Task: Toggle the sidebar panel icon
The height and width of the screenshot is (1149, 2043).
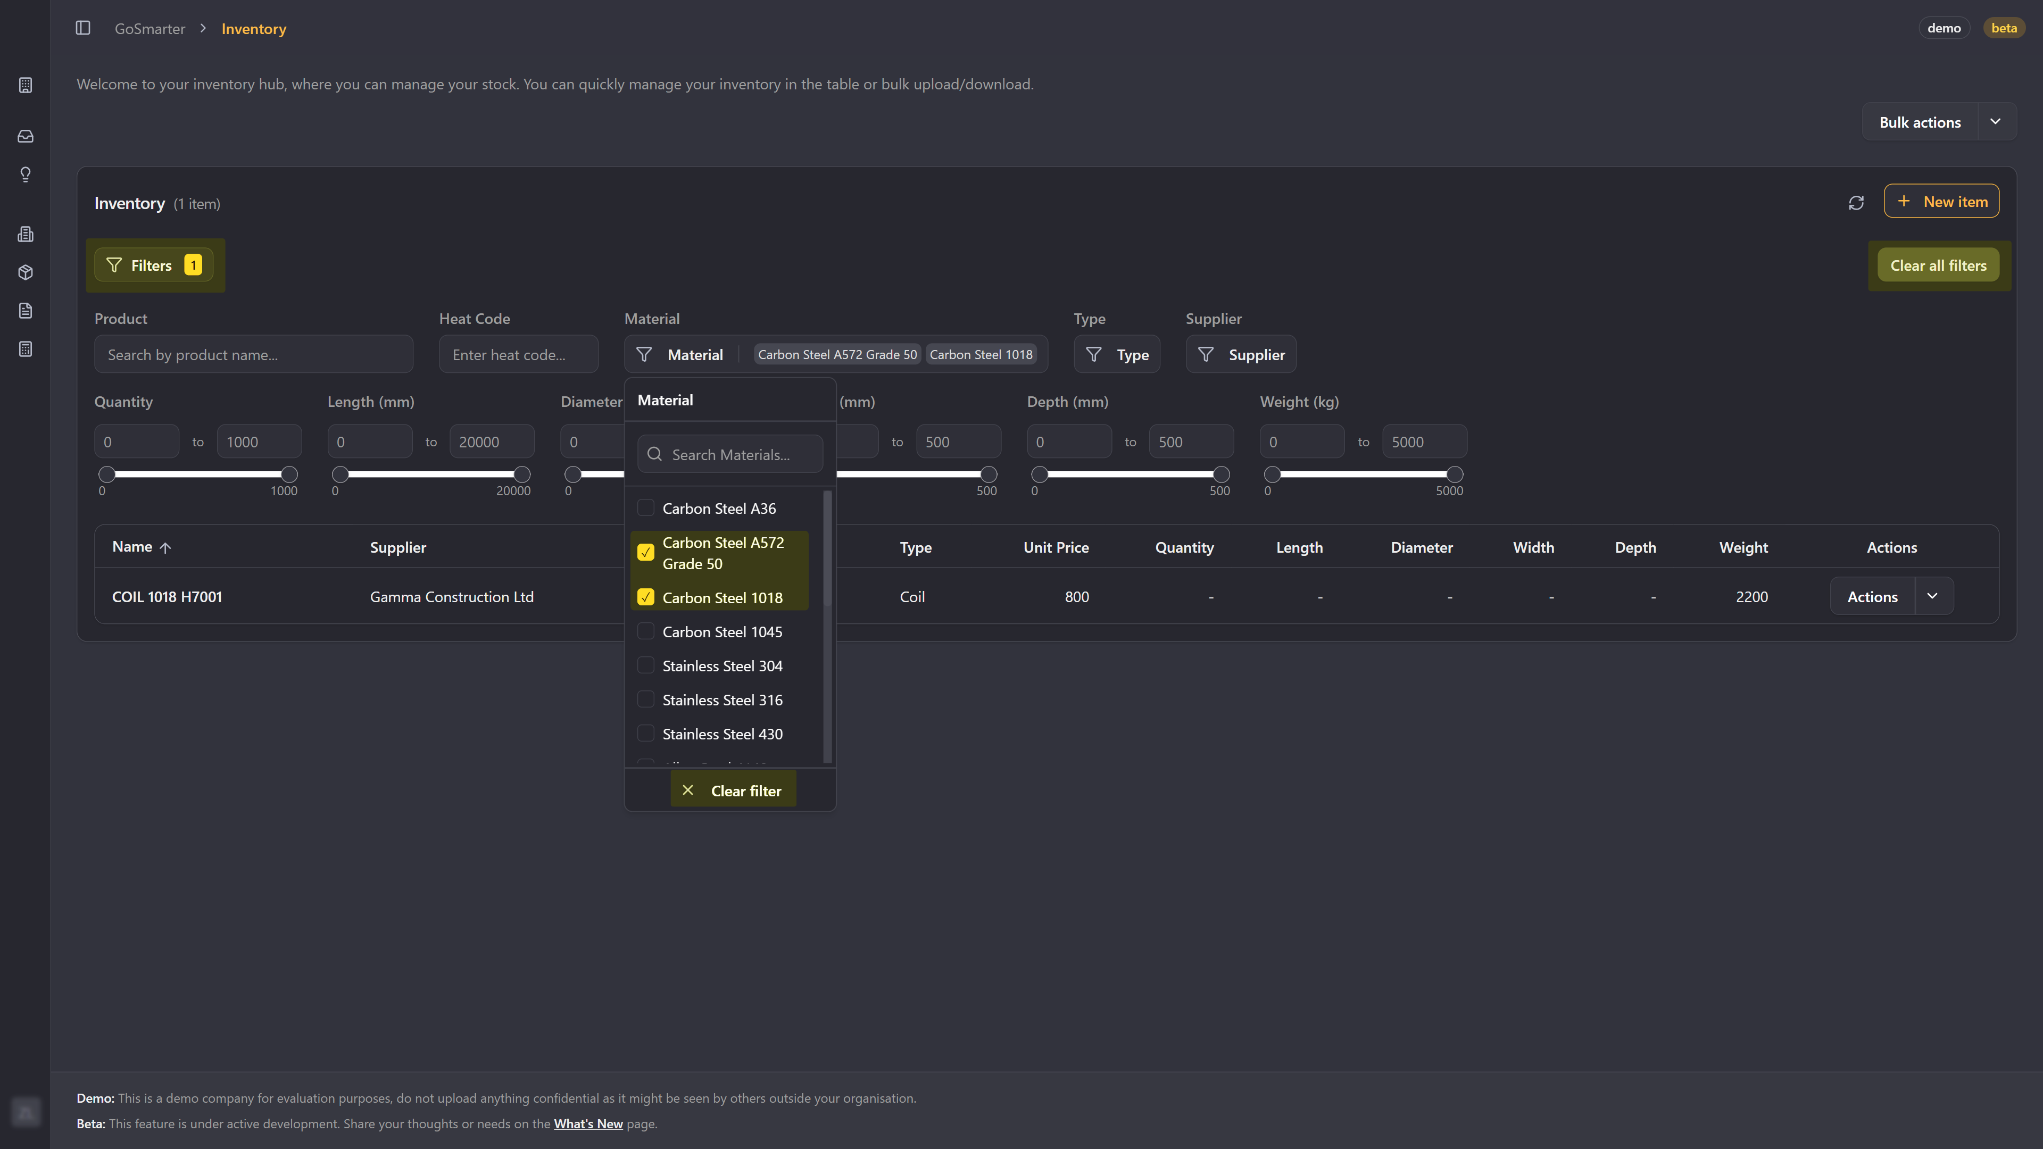Action: click(x=82, y=29)
